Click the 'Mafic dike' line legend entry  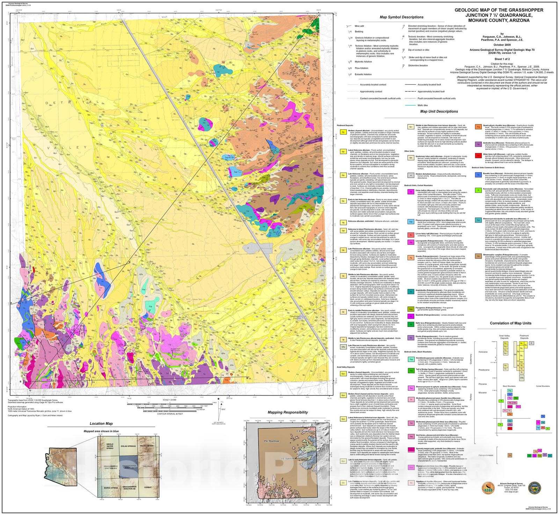pyautogui.click(x=416, y=105)
